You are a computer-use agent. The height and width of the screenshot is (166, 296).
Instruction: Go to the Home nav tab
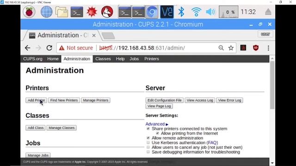[x=53, y=59]
